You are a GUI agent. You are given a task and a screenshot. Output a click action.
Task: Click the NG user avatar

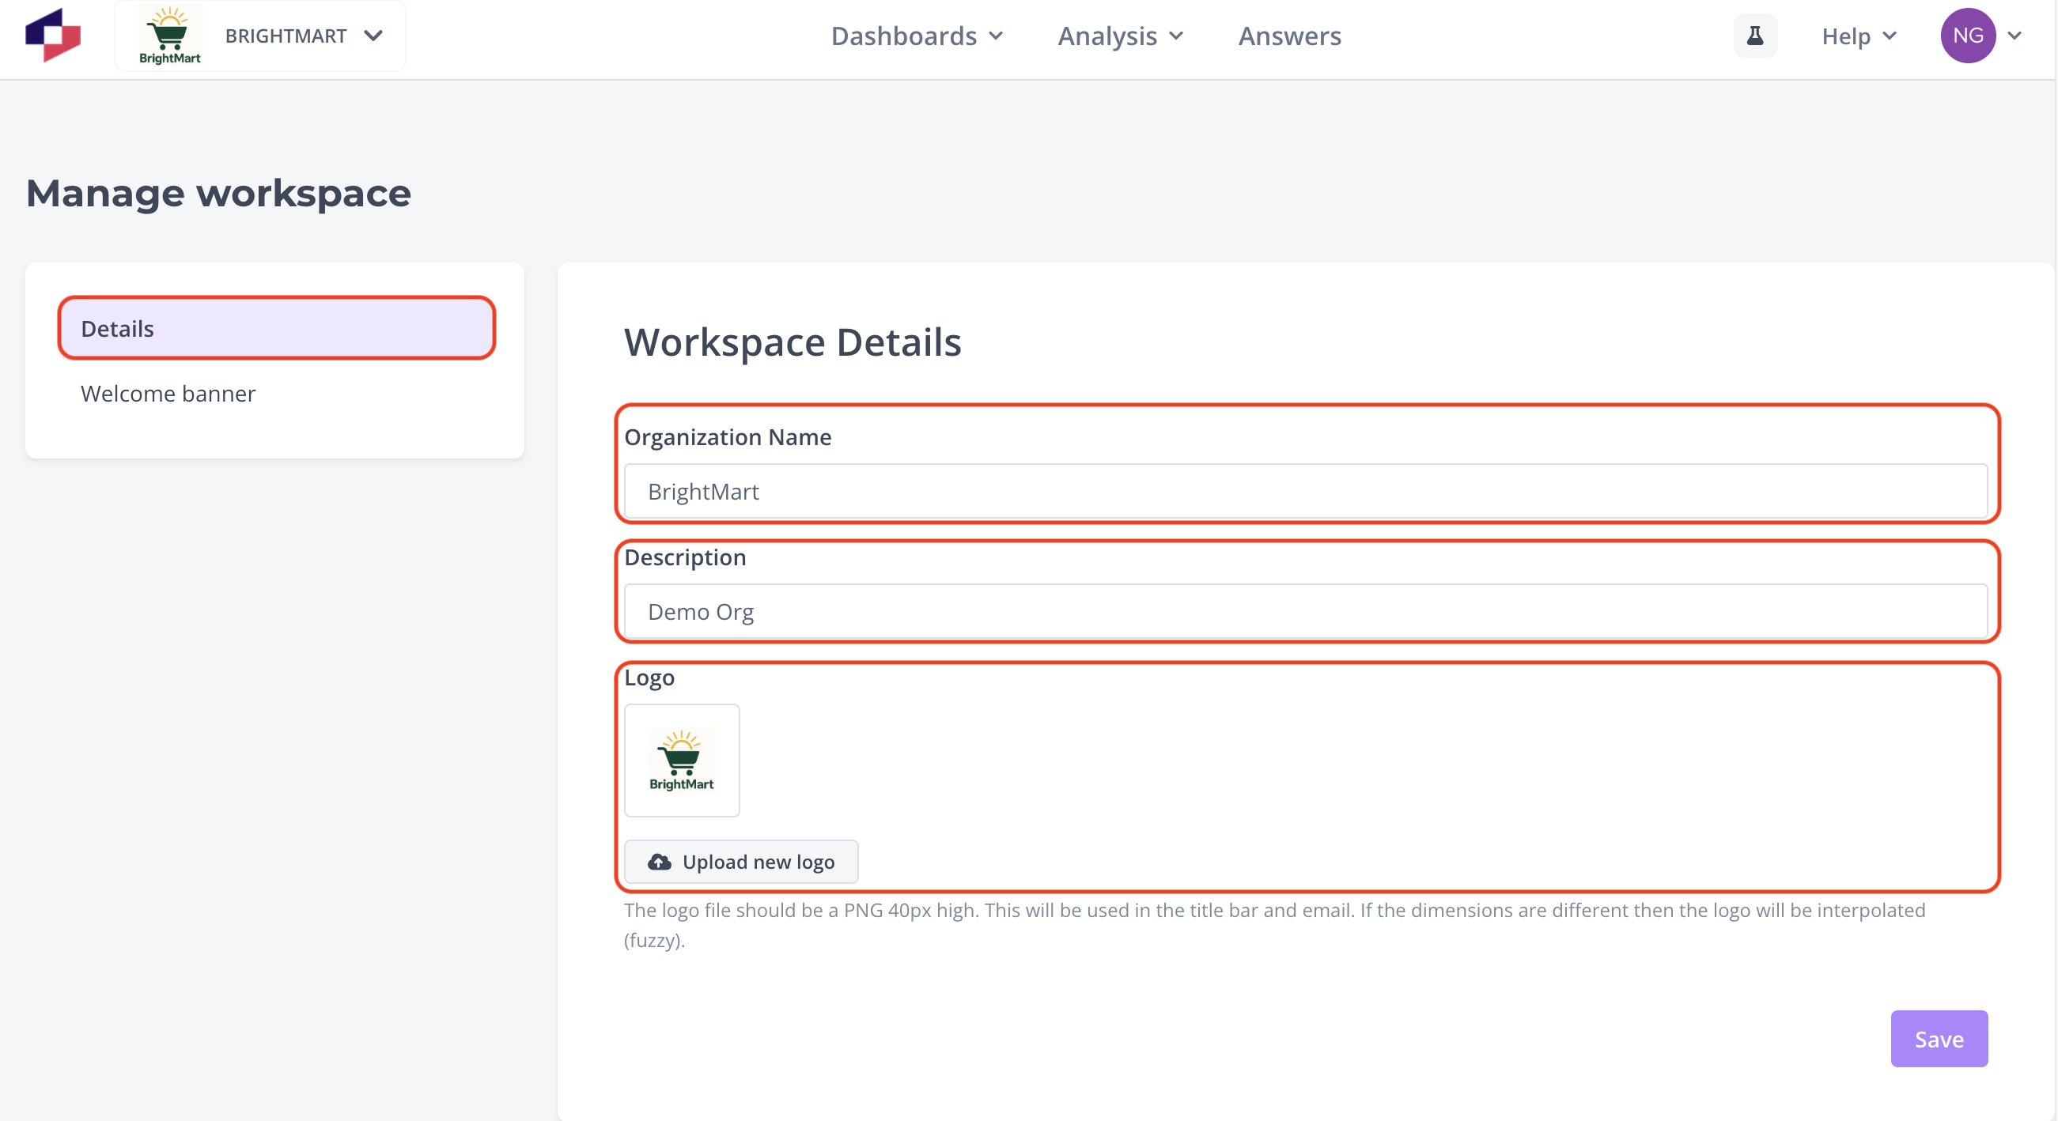tap(1967, 35)
